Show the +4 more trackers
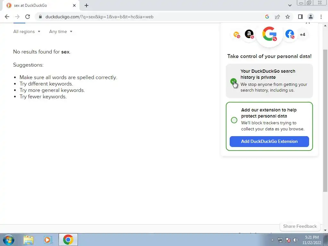The width and height of the screenshot is (328, 246). pos(302,35)
